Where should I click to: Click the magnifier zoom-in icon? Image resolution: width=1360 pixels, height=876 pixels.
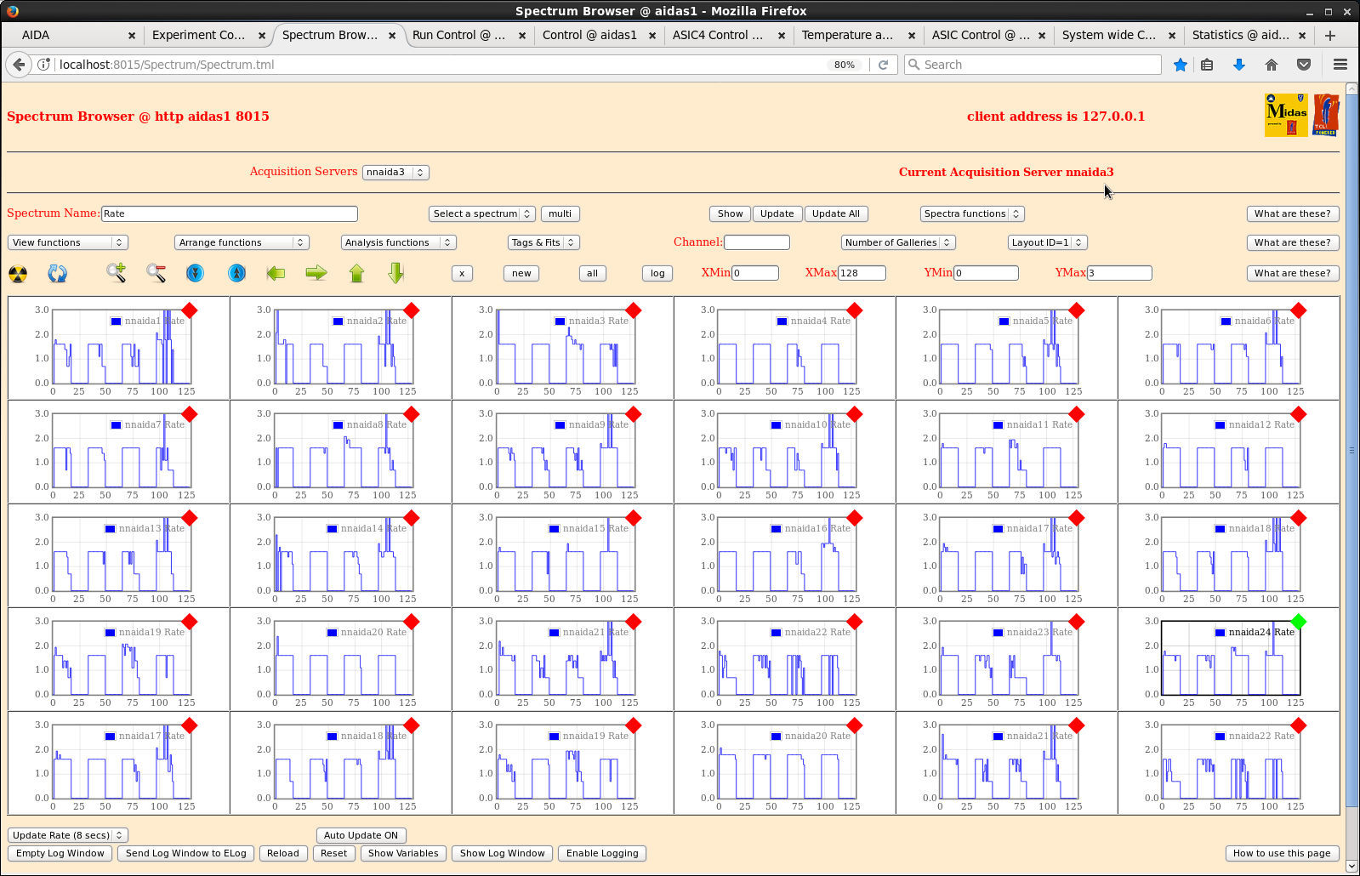[116, 273]
